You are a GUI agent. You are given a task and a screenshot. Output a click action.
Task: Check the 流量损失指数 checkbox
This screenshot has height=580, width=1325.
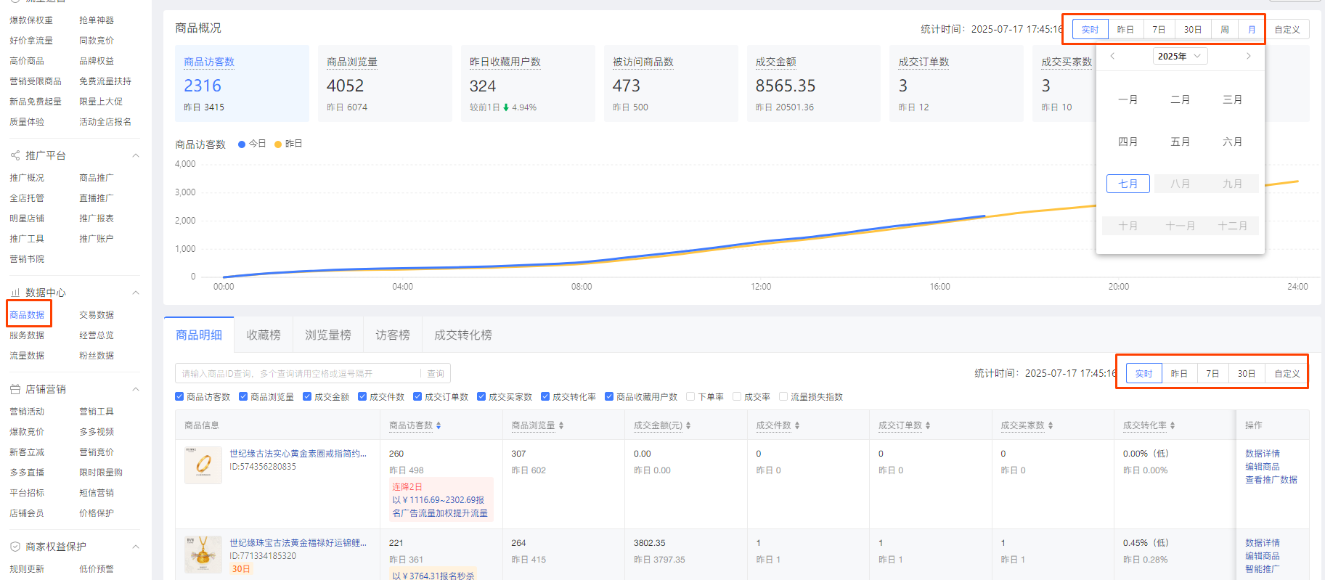click(783, 396)
